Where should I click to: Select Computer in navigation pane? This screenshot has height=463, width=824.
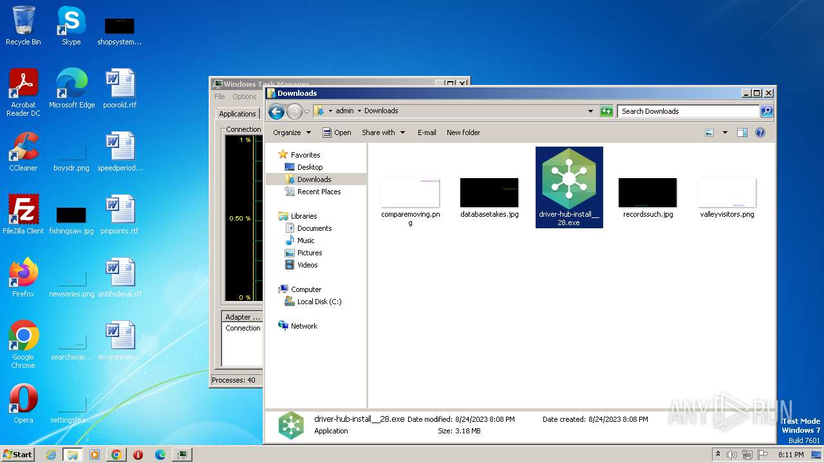tap(306, 289)
